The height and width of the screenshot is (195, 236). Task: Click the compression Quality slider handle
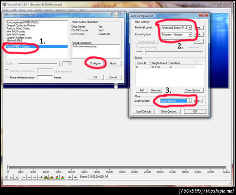click(59, 64)
